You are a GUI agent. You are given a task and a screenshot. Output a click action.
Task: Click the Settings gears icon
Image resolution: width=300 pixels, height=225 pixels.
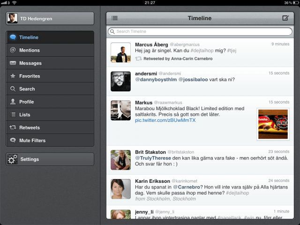pyautogui.click(x=12, y=159)
